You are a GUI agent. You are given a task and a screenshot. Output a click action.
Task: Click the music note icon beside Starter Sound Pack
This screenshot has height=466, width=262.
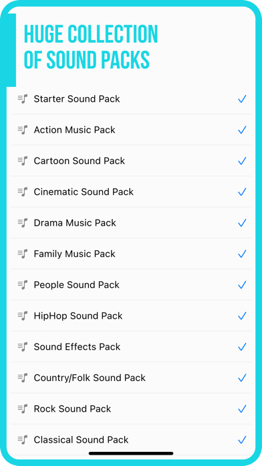pyautogui.click(x=23, y=98)
